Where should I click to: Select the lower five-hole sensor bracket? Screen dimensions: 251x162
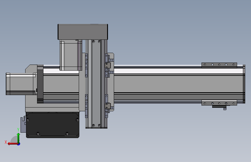[x=219, y=103]
